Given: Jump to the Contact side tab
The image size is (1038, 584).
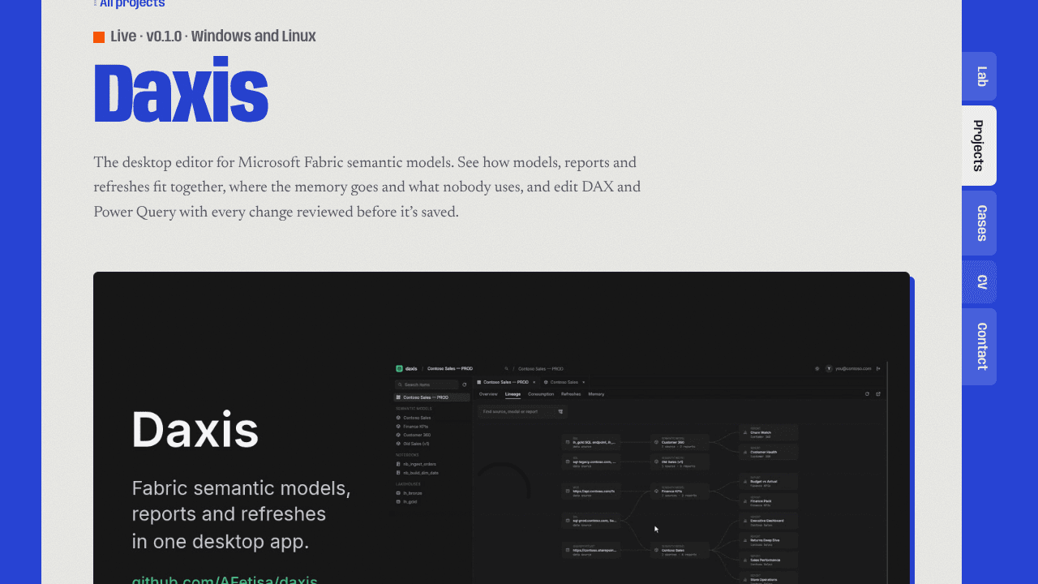Looking at the screenshot, I should [x=980, y=346].
